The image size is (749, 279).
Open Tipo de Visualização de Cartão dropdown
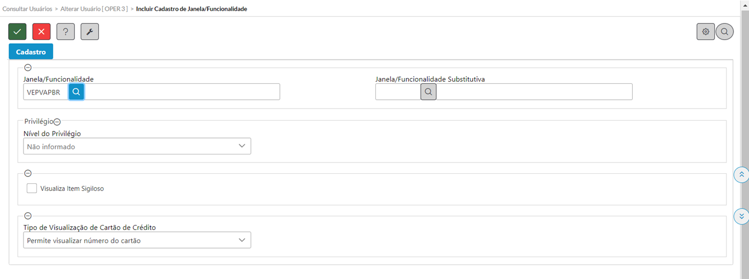click(137, 240)
